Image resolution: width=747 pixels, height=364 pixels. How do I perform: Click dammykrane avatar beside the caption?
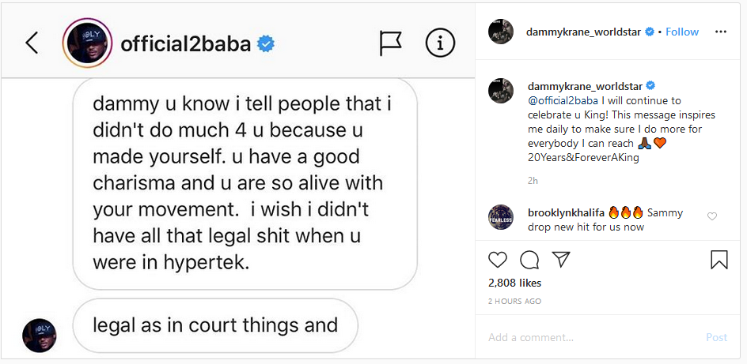click(x=502, y=91)
